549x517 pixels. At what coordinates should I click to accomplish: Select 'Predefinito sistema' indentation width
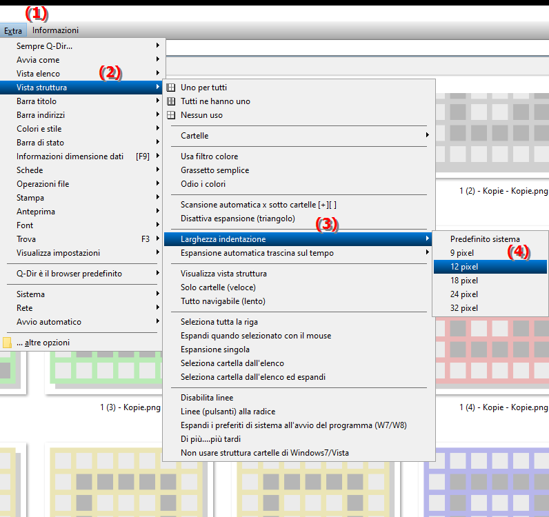[490, 239]
